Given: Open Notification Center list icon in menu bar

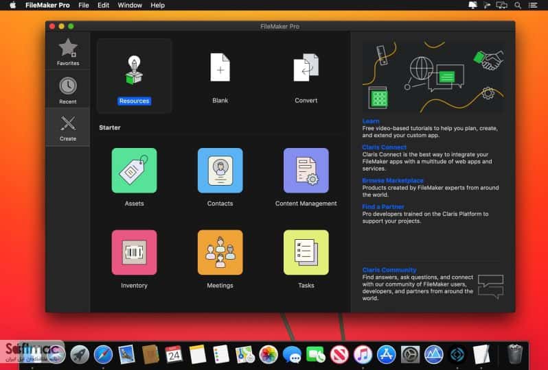Looking at the screenshot, I should click(533, 5).
